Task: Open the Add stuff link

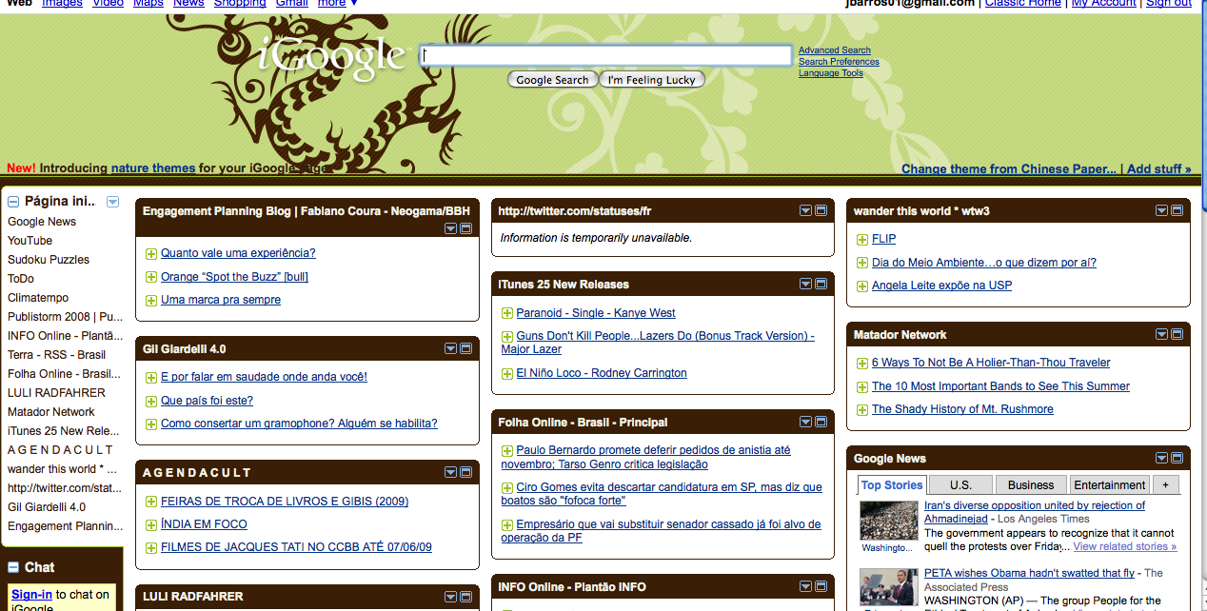Action: click(1158, 169)
